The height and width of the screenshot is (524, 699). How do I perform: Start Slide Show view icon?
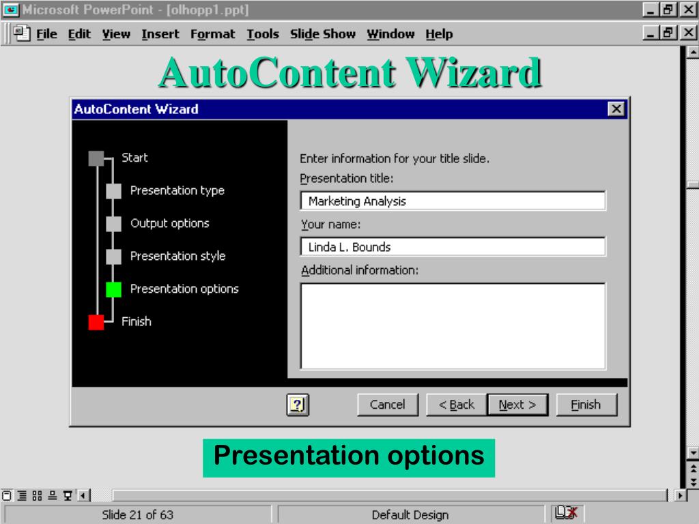68,495
